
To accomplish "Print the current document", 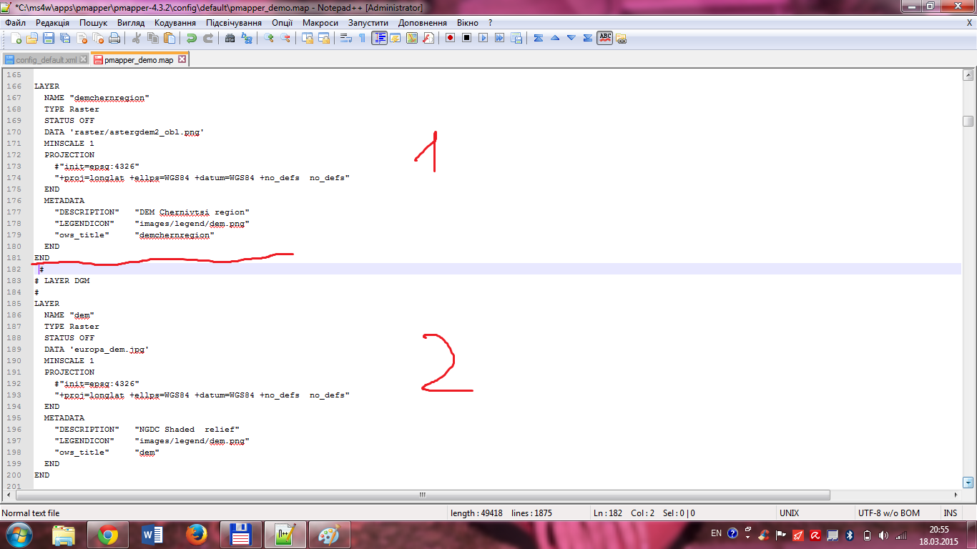I will pyautogui.click(x=114, y=38).
